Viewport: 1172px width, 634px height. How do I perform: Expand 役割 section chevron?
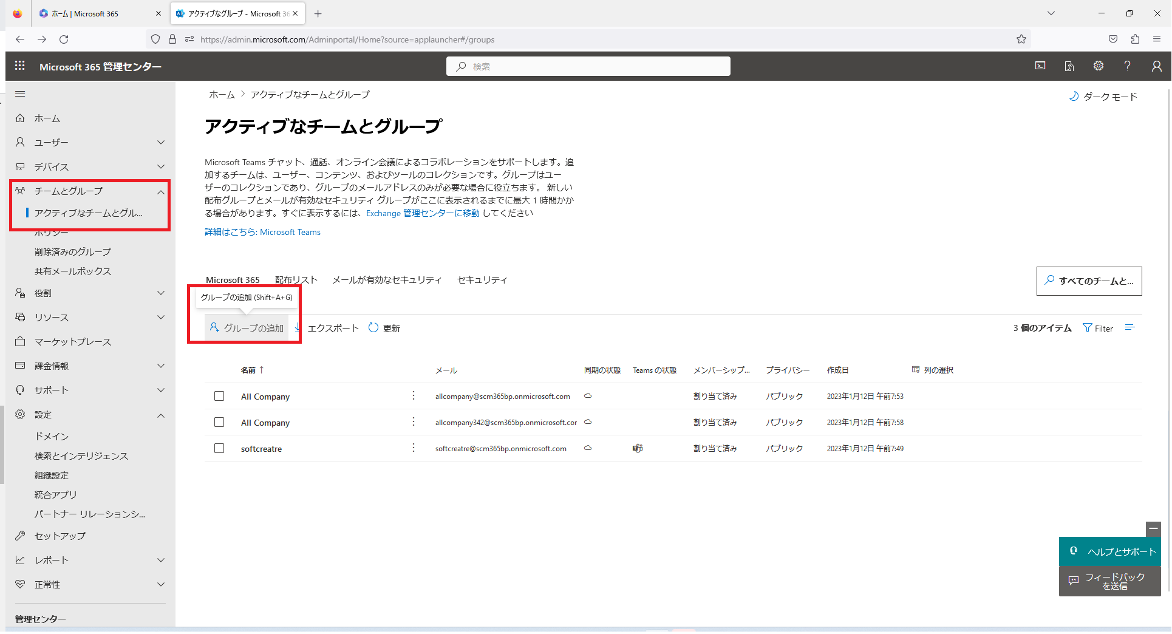[x=161, y=293]
